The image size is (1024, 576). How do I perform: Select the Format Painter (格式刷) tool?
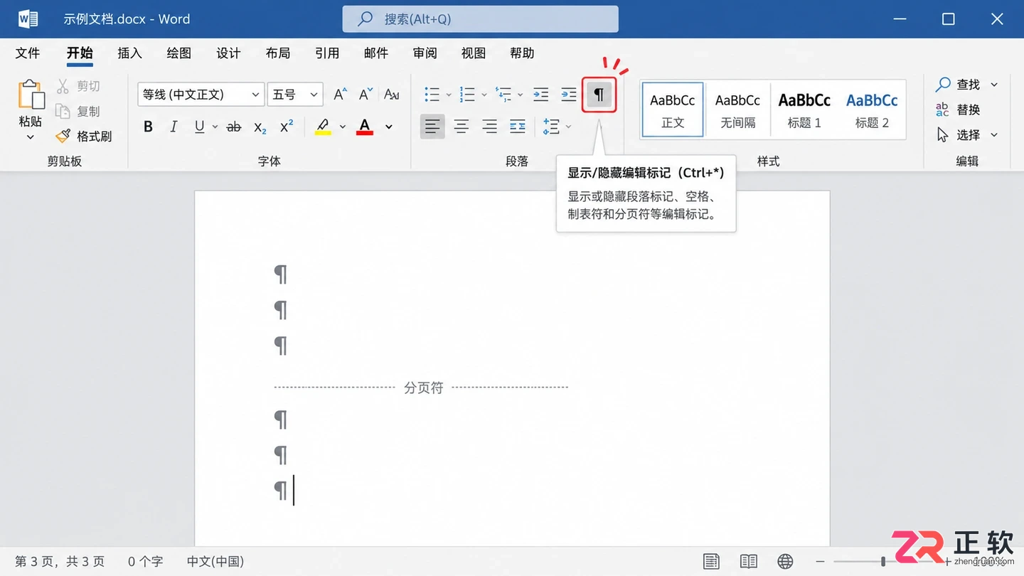point(84,136)
